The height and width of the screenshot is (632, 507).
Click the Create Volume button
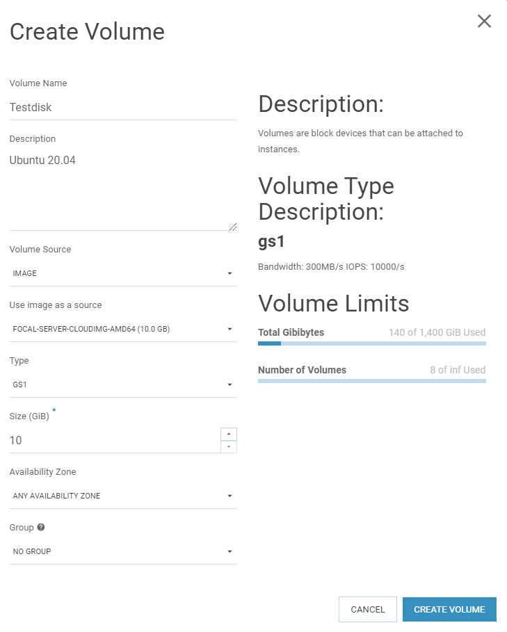click(x=449, y=610)
